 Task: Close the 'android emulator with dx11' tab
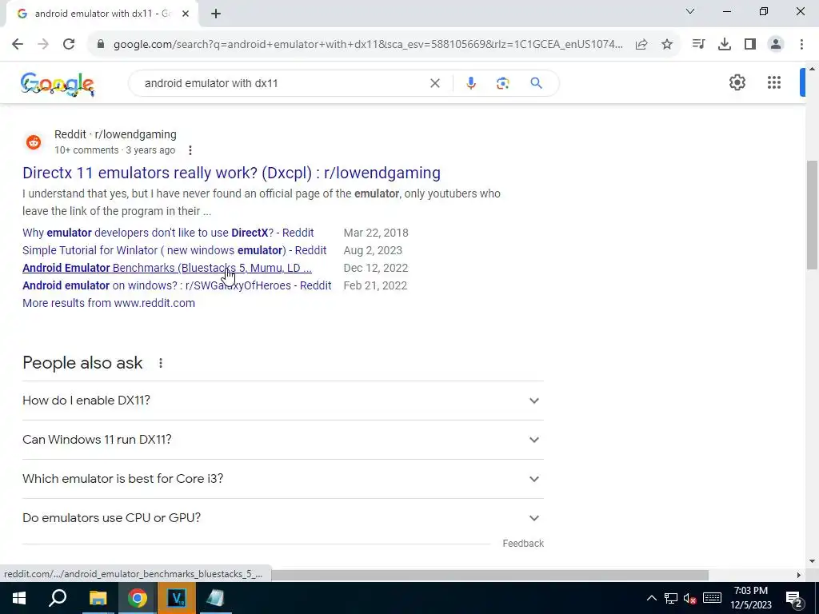tap(185, 14)
